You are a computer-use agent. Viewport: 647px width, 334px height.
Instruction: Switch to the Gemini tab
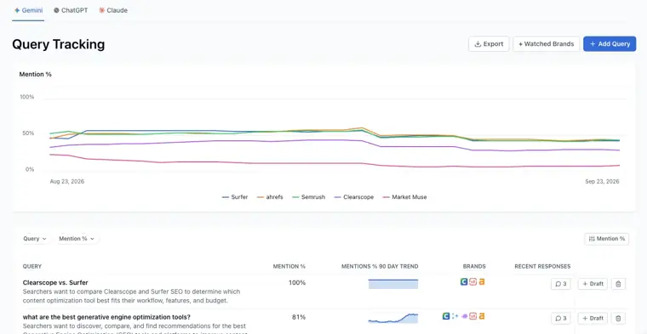pos(28,10)
